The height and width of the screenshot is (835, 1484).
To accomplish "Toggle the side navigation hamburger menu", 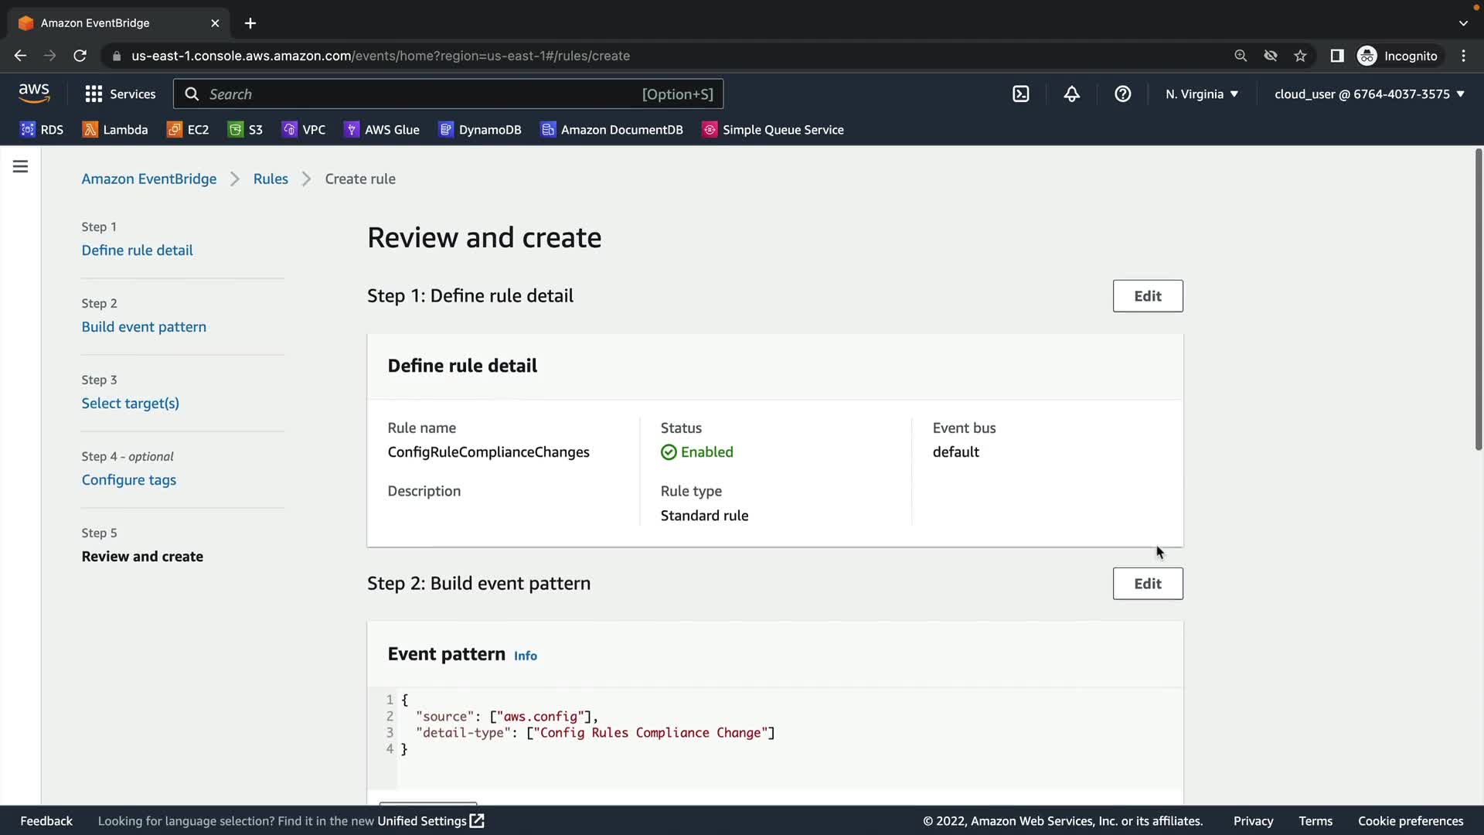I will coord(21,166).
